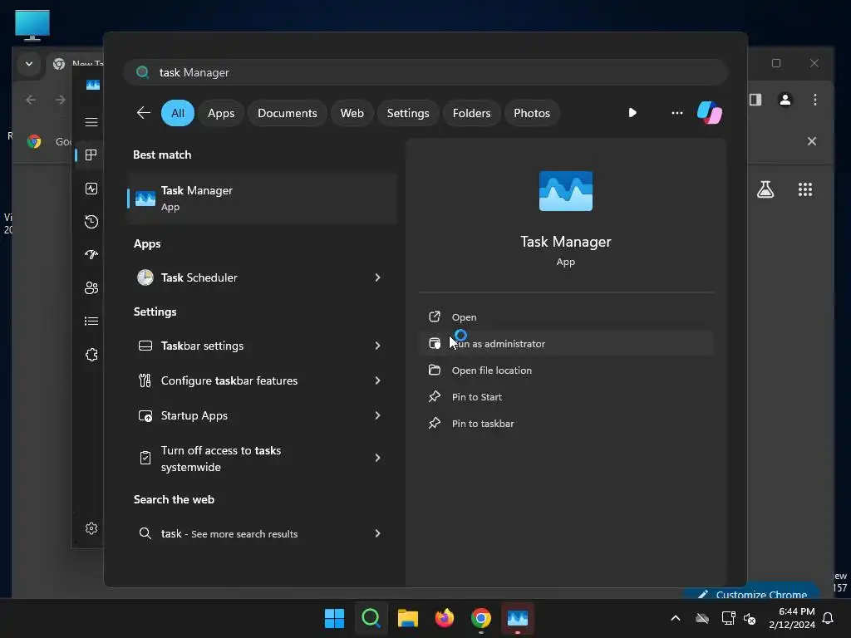Click the play arrow icon in search filters
The width and height of the screenshot is (851, 638).
(x=632, y=113)
